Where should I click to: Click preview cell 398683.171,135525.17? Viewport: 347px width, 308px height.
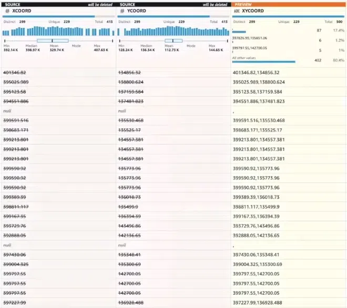pyautogui.click(x=258, y=130)
